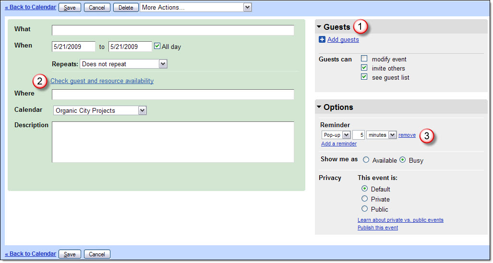Open Check guest and resource availability link

[x=102, y=81]
